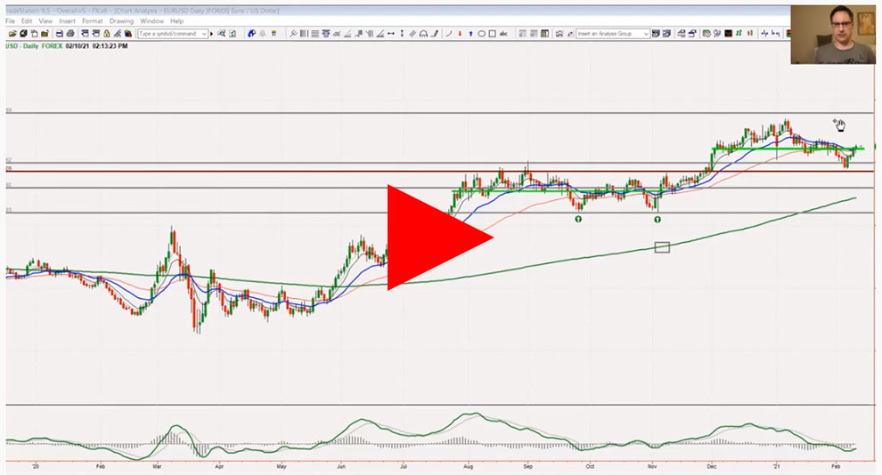The width and height of the screenshot is (882, 475).
Task: Open the symbol/command dropdown
Action: click(x=205, y=34)
